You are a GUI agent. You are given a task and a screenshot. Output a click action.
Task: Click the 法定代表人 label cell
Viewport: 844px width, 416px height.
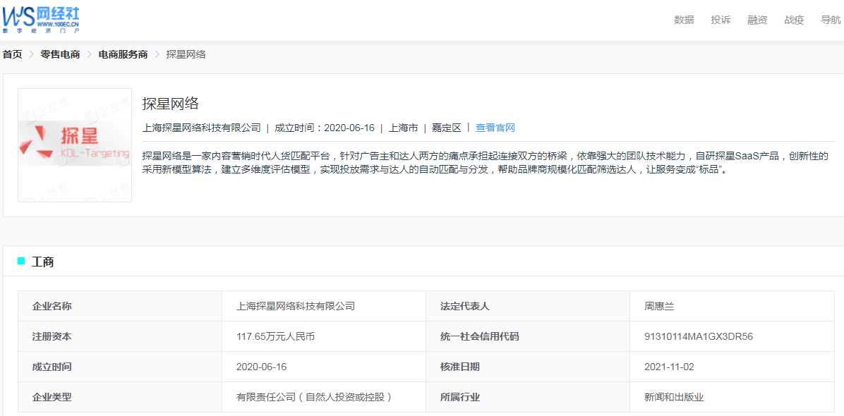[x=528, y=306]
